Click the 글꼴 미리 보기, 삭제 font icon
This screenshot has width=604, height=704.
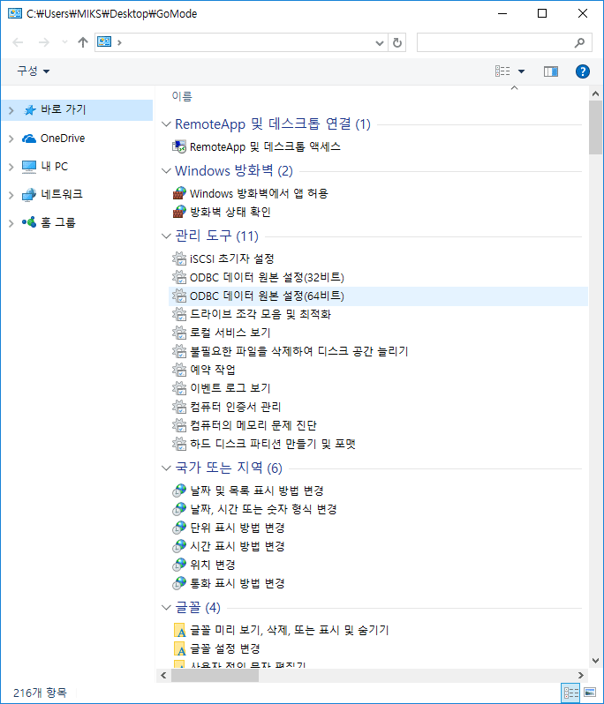(180, 630)
